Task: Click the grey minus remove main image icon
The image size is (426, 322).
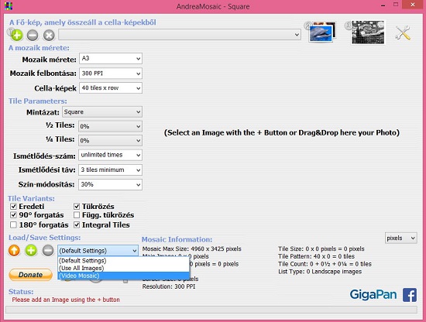Action: point(33,36)
